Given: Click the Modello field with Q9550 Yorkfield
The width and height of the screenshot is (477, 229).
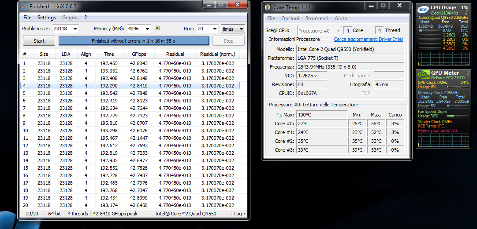Looking at the screenshot, I should [350, 49].
